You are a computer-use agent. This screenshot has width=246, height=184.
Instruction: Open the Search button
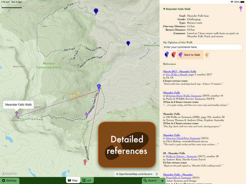(150, 180)
